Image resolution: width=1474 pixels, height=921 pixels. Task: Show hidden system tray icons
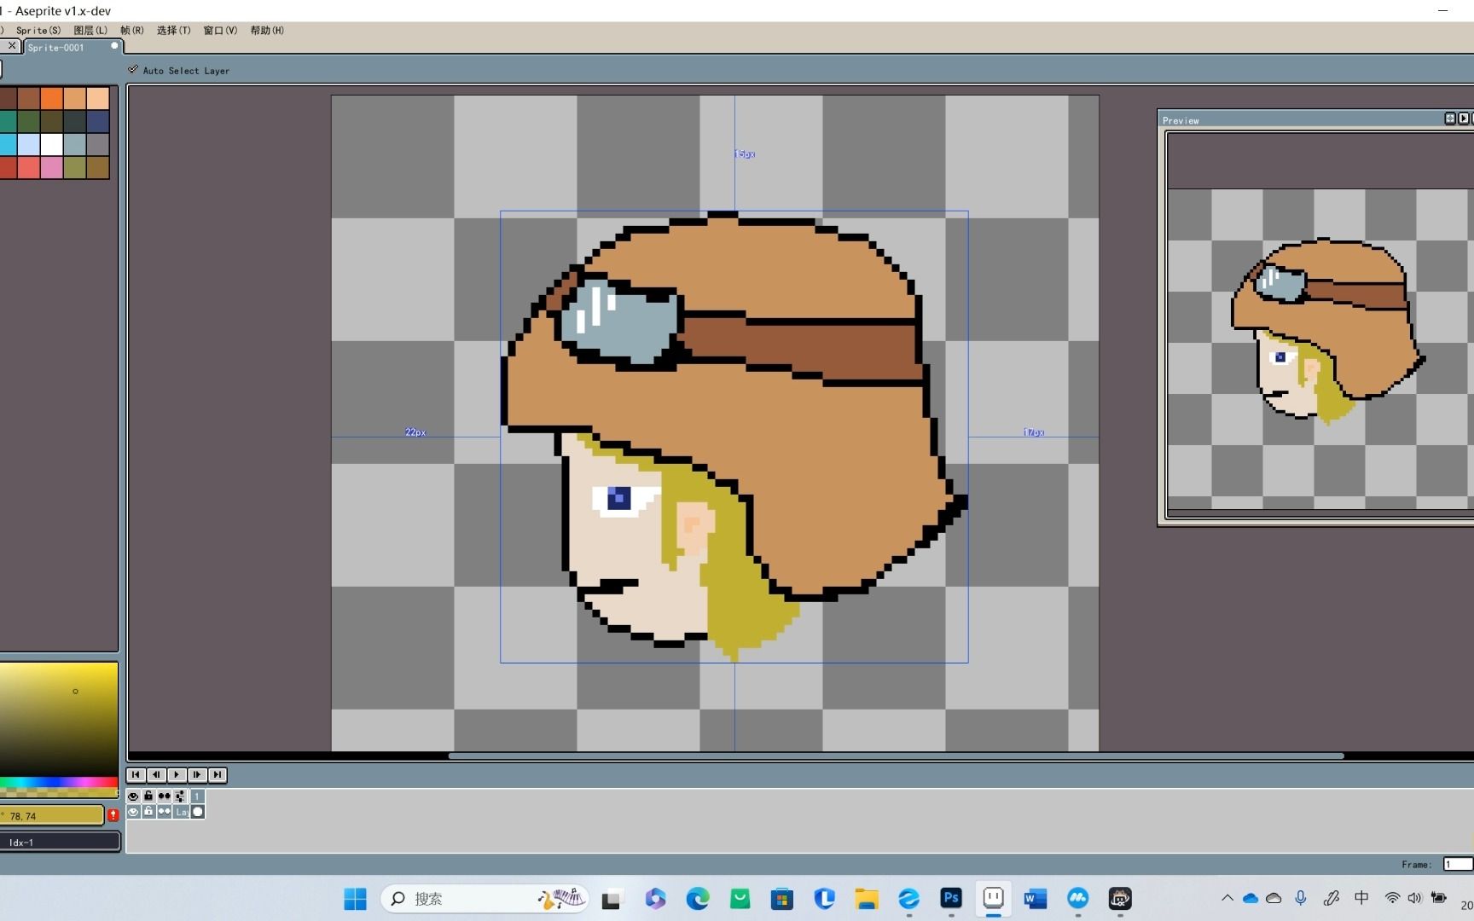(x=1227, y=898)
